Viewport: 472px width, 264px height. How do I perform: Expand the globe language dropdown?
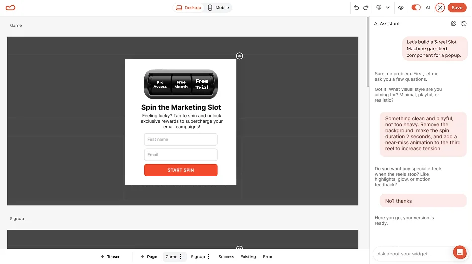click(x=383, y=8)
